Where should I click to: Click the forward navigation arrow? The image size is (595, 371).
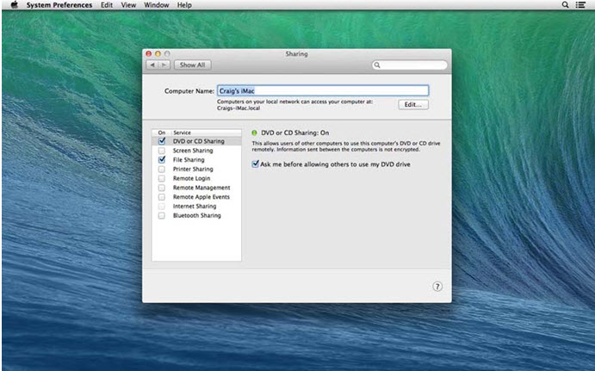click(x=164, y=65)
